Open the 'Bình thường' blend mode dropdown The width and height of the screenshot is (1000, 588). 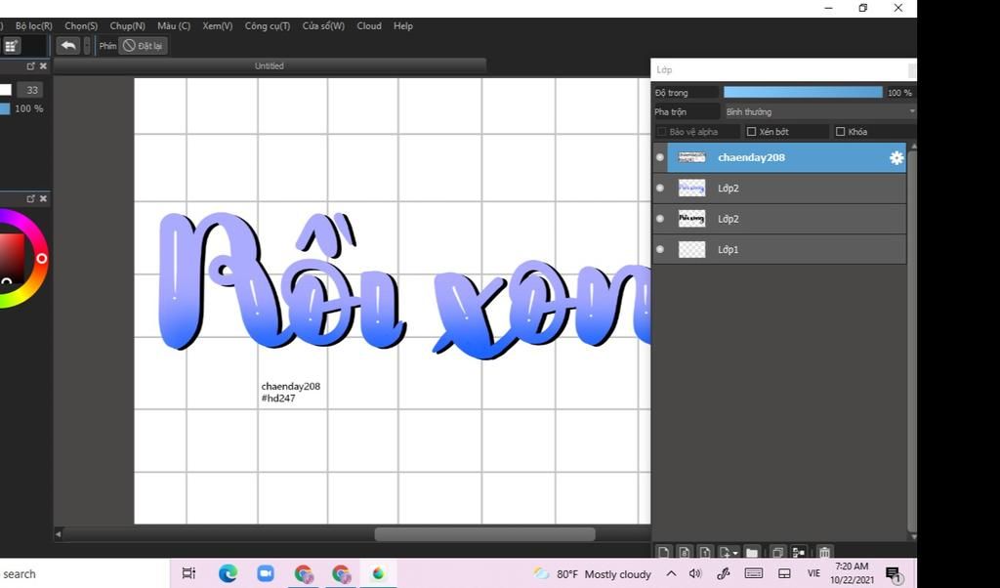coord(819,111)
